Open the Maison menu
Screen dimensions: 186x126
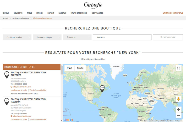40,13
